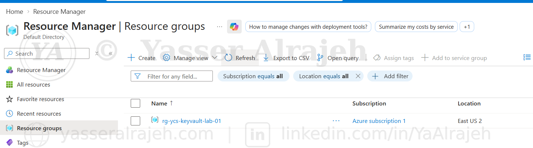Click the Open query icon
The width and height of the screenshot is (533, 148).
point(320,58)
